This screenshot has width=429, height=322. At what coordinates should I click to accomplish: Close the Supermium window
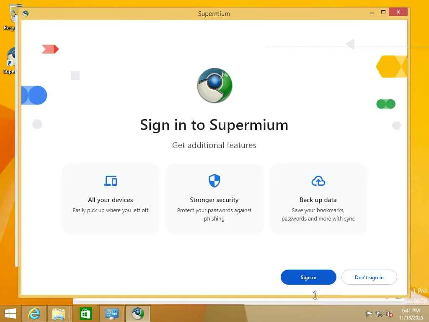398,12
